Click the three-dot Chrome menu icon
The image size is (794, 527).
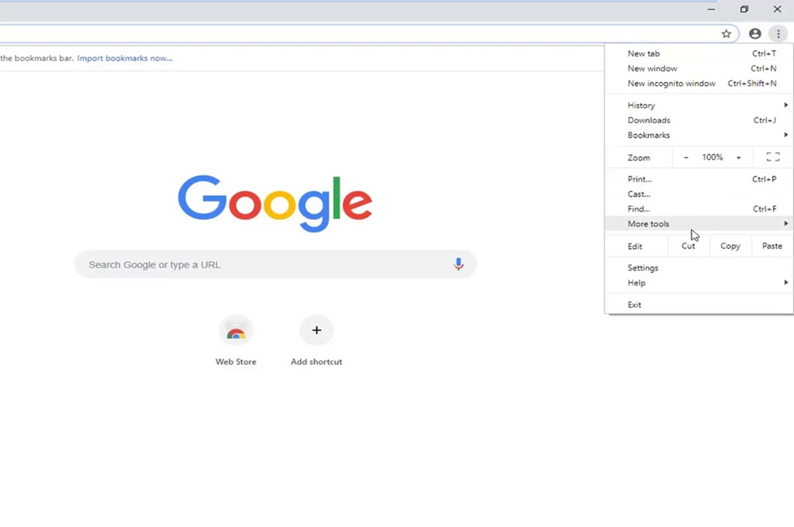[778, 34]
